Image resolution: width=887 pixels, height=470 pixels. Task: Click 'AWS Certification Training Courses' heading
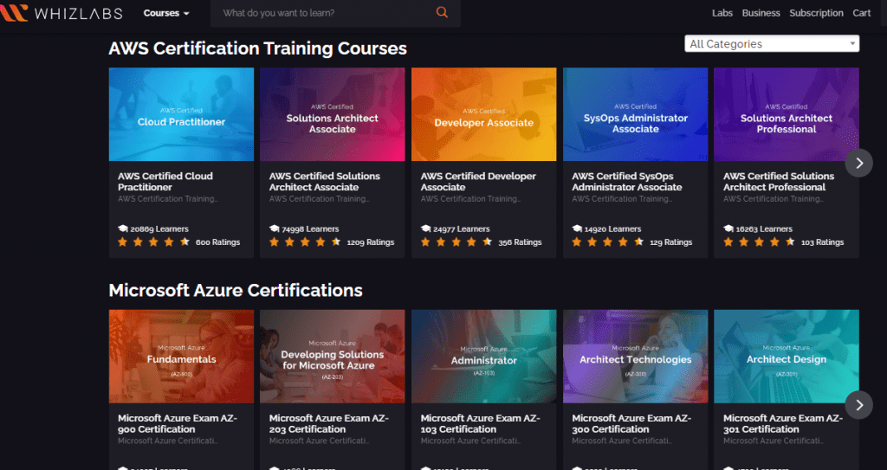click(x=257, y=48)
